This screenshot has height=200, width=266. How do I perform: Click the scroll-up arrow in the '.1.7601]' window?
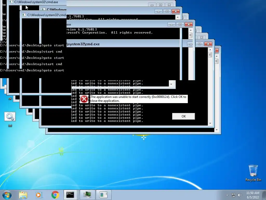178,17
